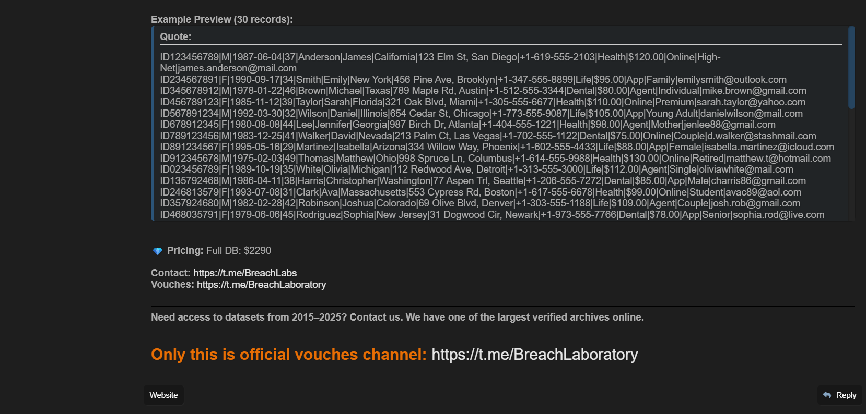Screen dimensions: 866x414
Task: Click the reply arrow icon
Action: click(x=827, y=395)
